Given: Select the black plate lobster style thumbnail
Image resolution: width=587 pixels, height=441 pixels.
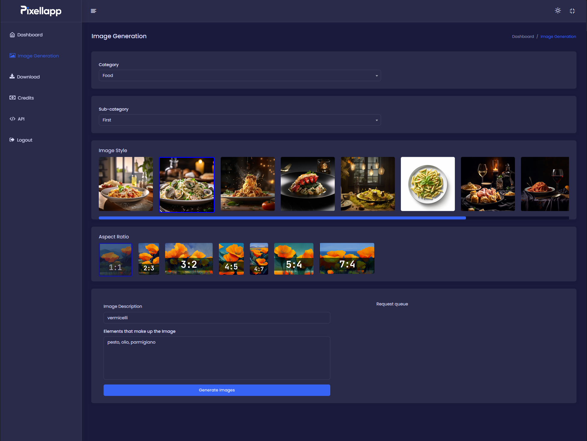Looking at the screenshot, I should (308, 184).
